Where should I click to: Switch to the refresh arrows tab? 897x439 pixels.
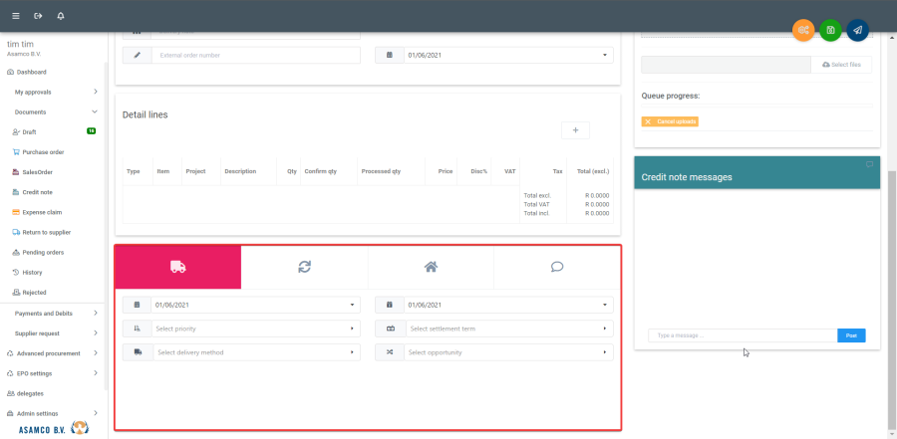click(x=304, y=267)
